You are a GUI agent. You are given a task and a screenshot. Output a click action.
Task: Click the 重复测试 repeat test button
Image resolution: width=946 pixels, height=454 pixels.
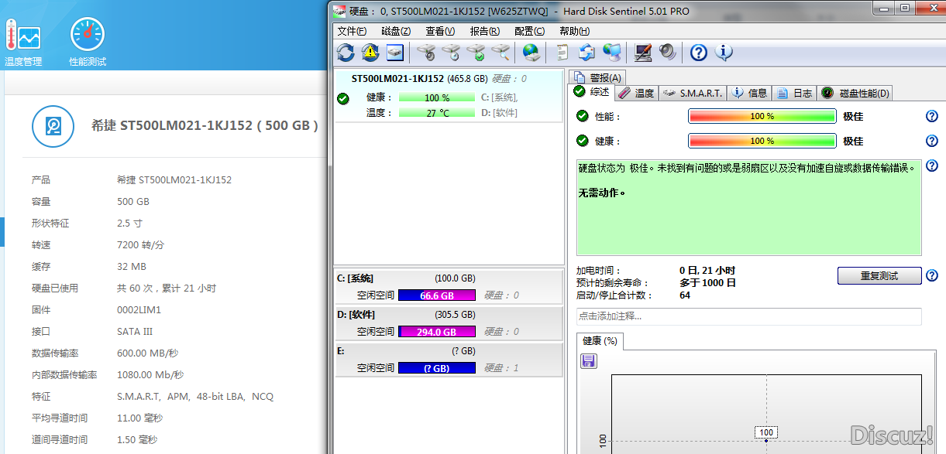(879, 276)
